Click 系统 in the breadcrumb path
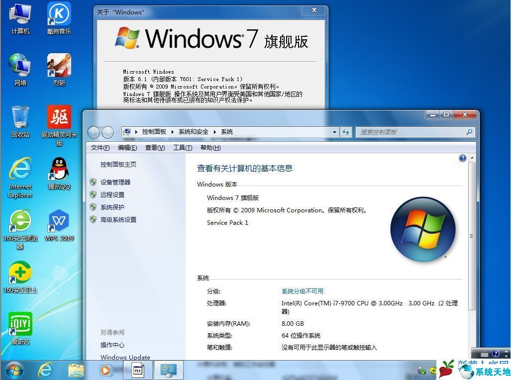511x380 pixels. (x=227, y=132)
